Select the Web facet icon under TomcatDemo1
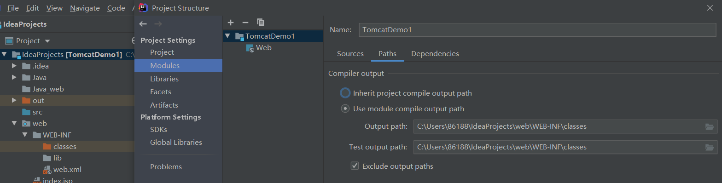This screenshot has width=722, height=183. click(x=250, y=48)
